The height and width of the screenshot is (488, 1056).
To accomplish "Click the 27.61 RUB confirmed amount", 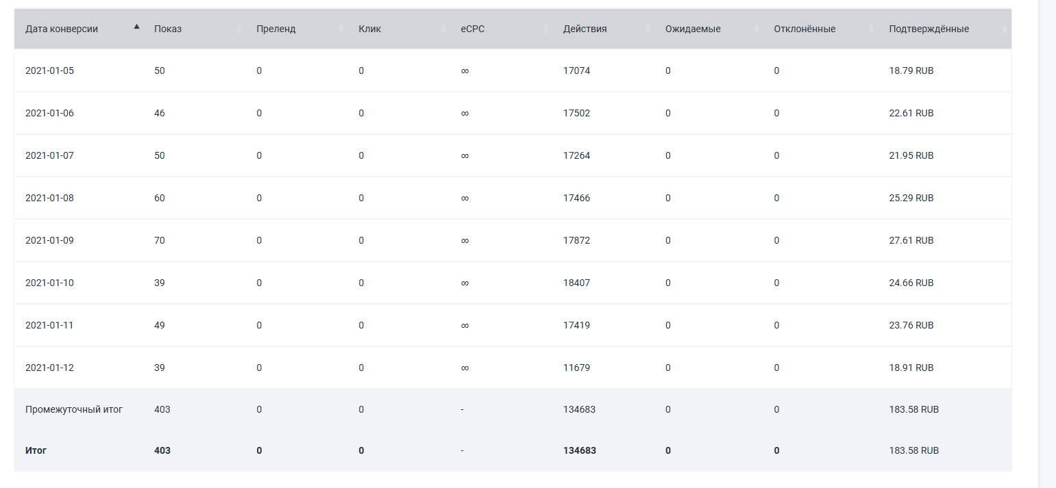I will 911,240.
